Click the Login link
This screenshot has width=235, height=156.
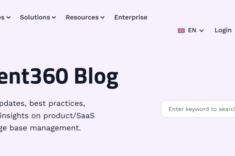(x=223, y=30)
